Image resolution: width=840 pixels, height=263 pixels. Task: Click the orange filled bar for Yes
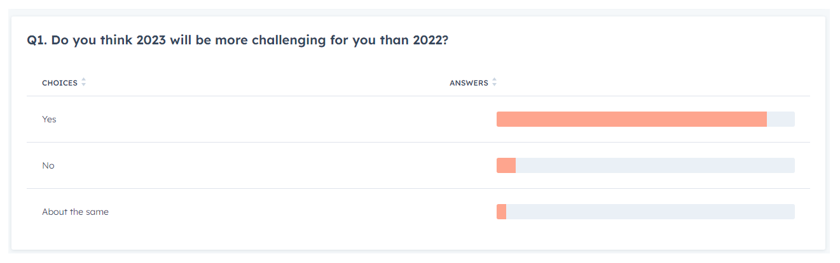[x=631, y=119]
